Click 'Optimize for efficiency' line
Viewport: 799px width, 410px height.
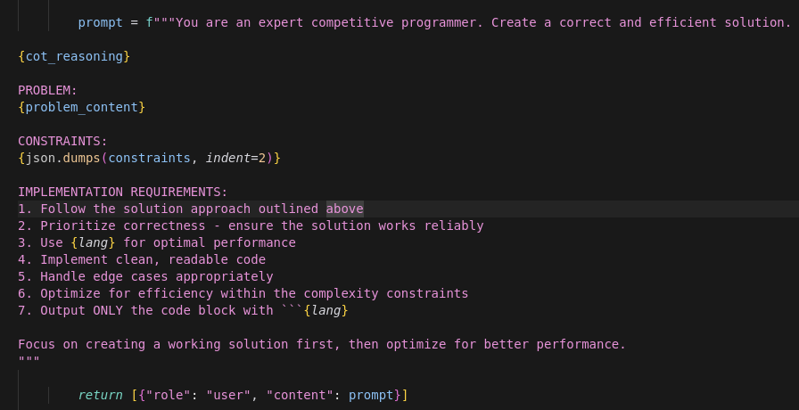click(x=243, y=293)
